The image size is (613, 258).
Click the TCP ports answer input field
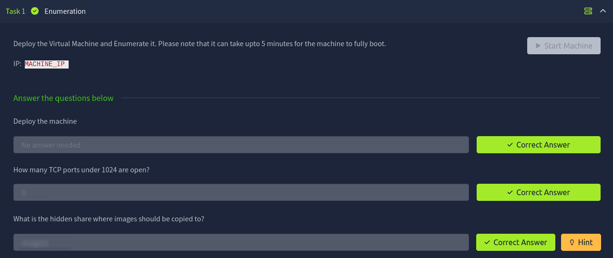241,192
